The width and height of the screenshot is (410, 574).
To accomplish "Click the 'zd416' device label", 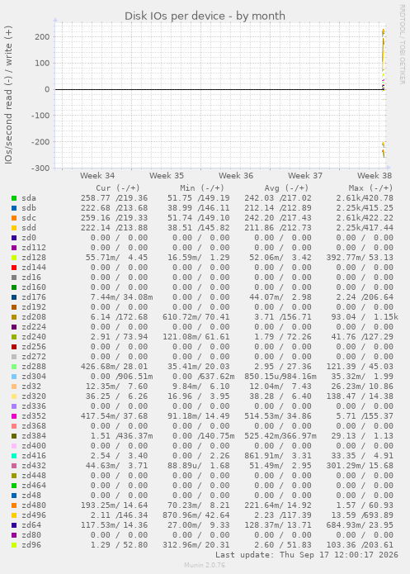I will point(34,455).
